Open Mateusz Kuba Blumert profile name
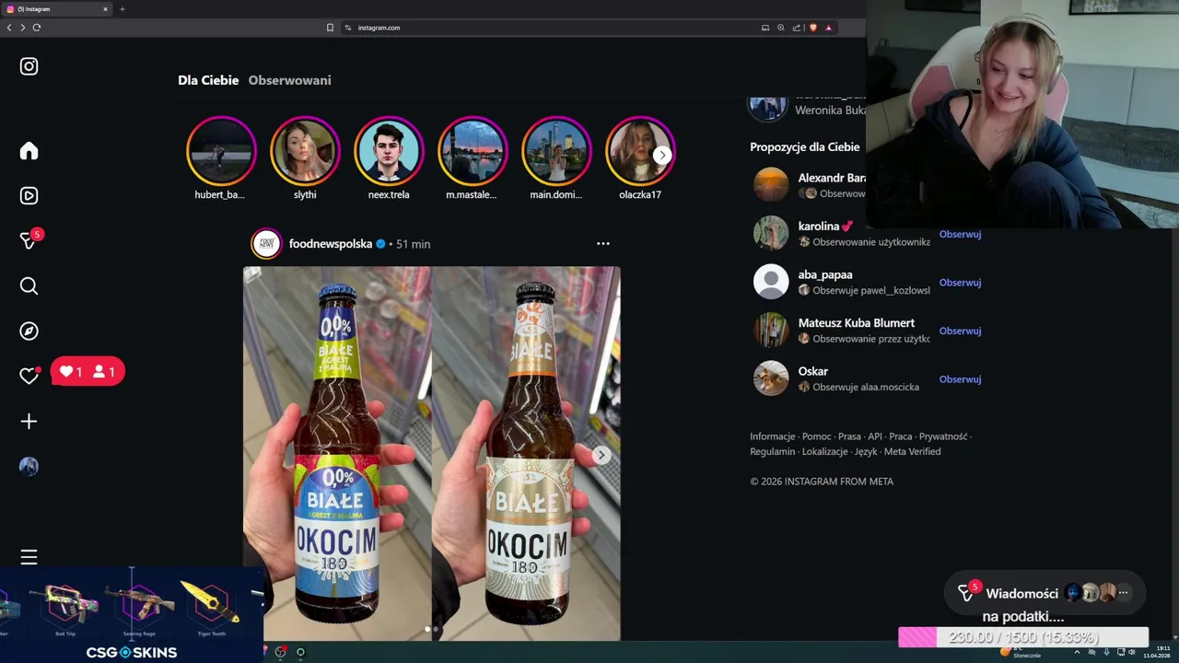This screenshot has height=663, width=1179. [x=857, y=323]
